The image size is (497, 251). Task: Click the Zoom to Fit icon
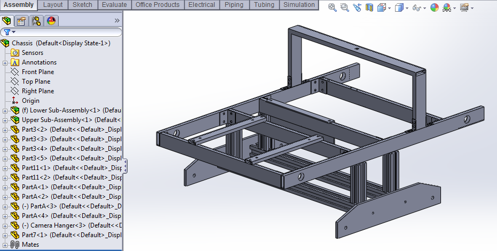tap(333, 7)
